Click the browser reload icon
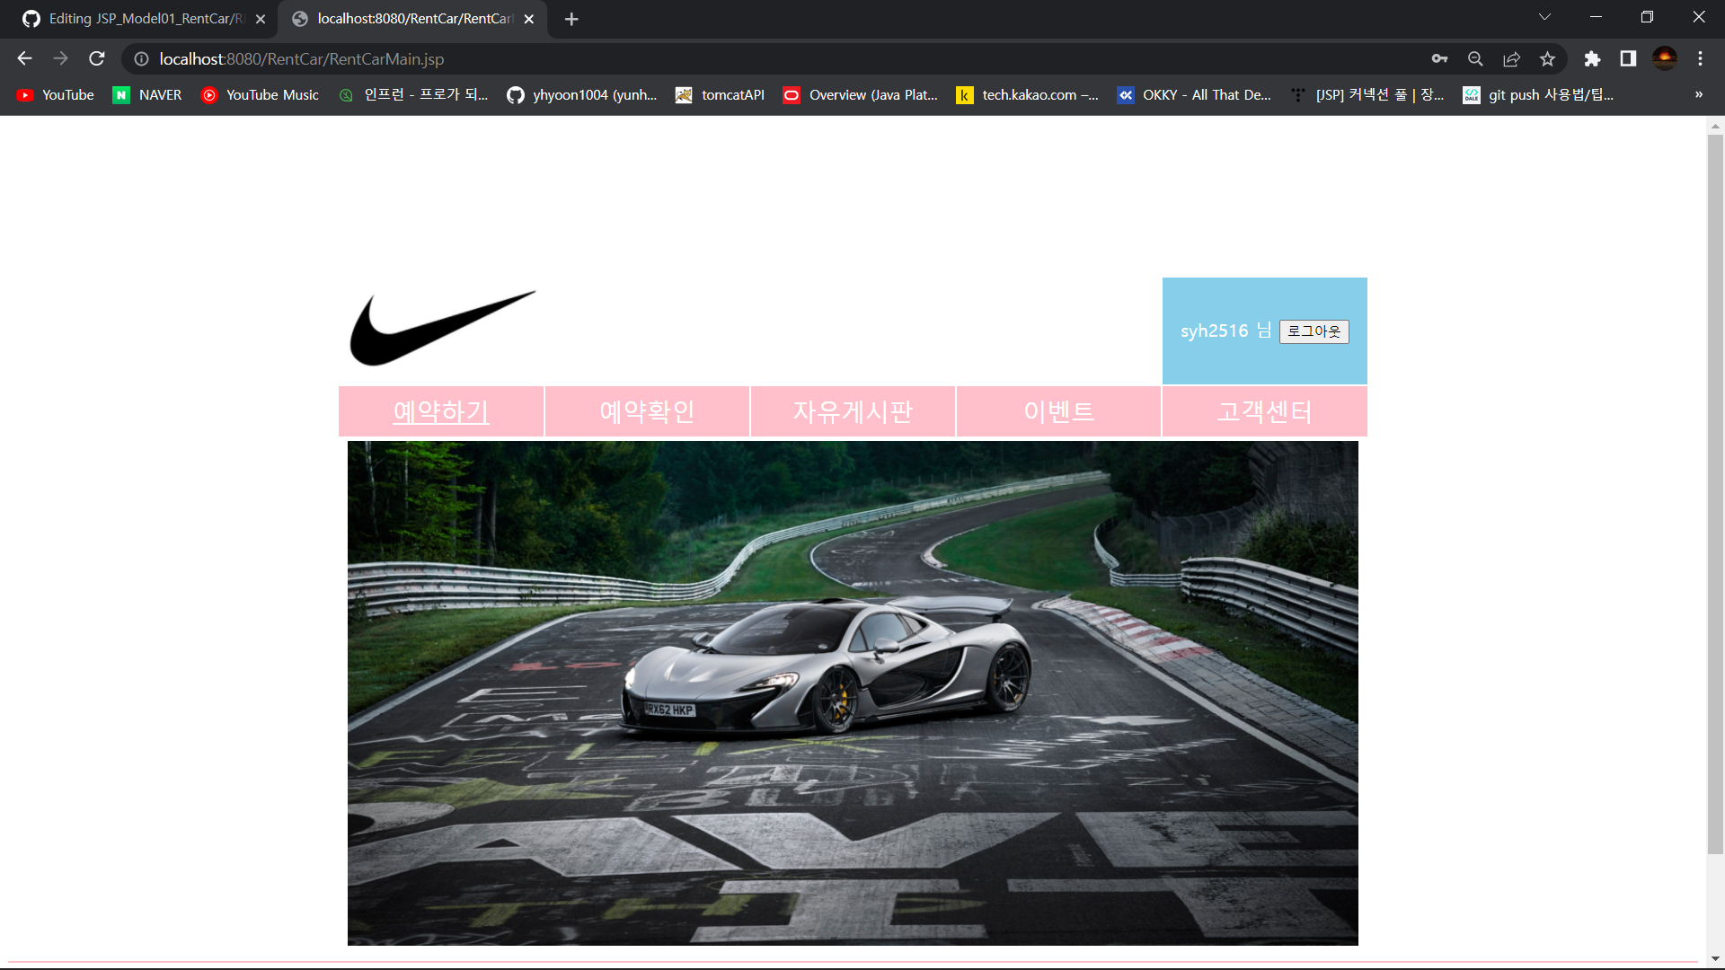Screen dimensions: 1725x970 click(97, 58)
